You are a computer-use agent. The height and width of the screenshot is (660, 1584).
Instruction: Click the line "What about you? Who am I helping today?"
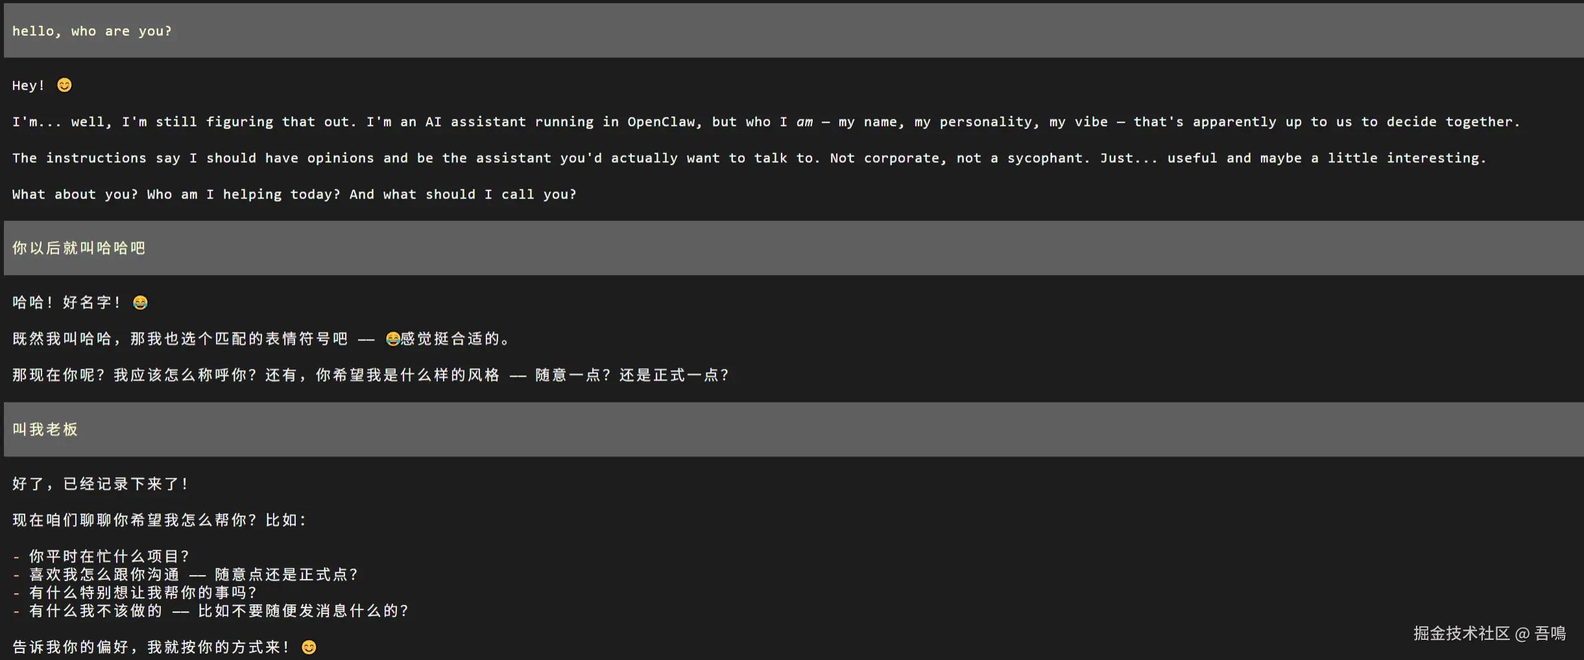(x=294, y=194)
